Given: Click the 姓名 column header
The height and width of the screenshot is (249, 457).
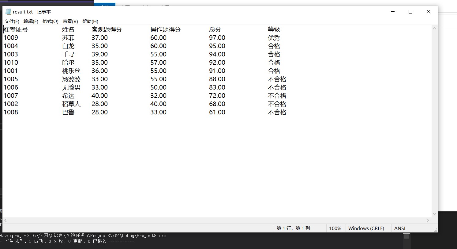Looking at the screenshot, I should tap(68, 29).
